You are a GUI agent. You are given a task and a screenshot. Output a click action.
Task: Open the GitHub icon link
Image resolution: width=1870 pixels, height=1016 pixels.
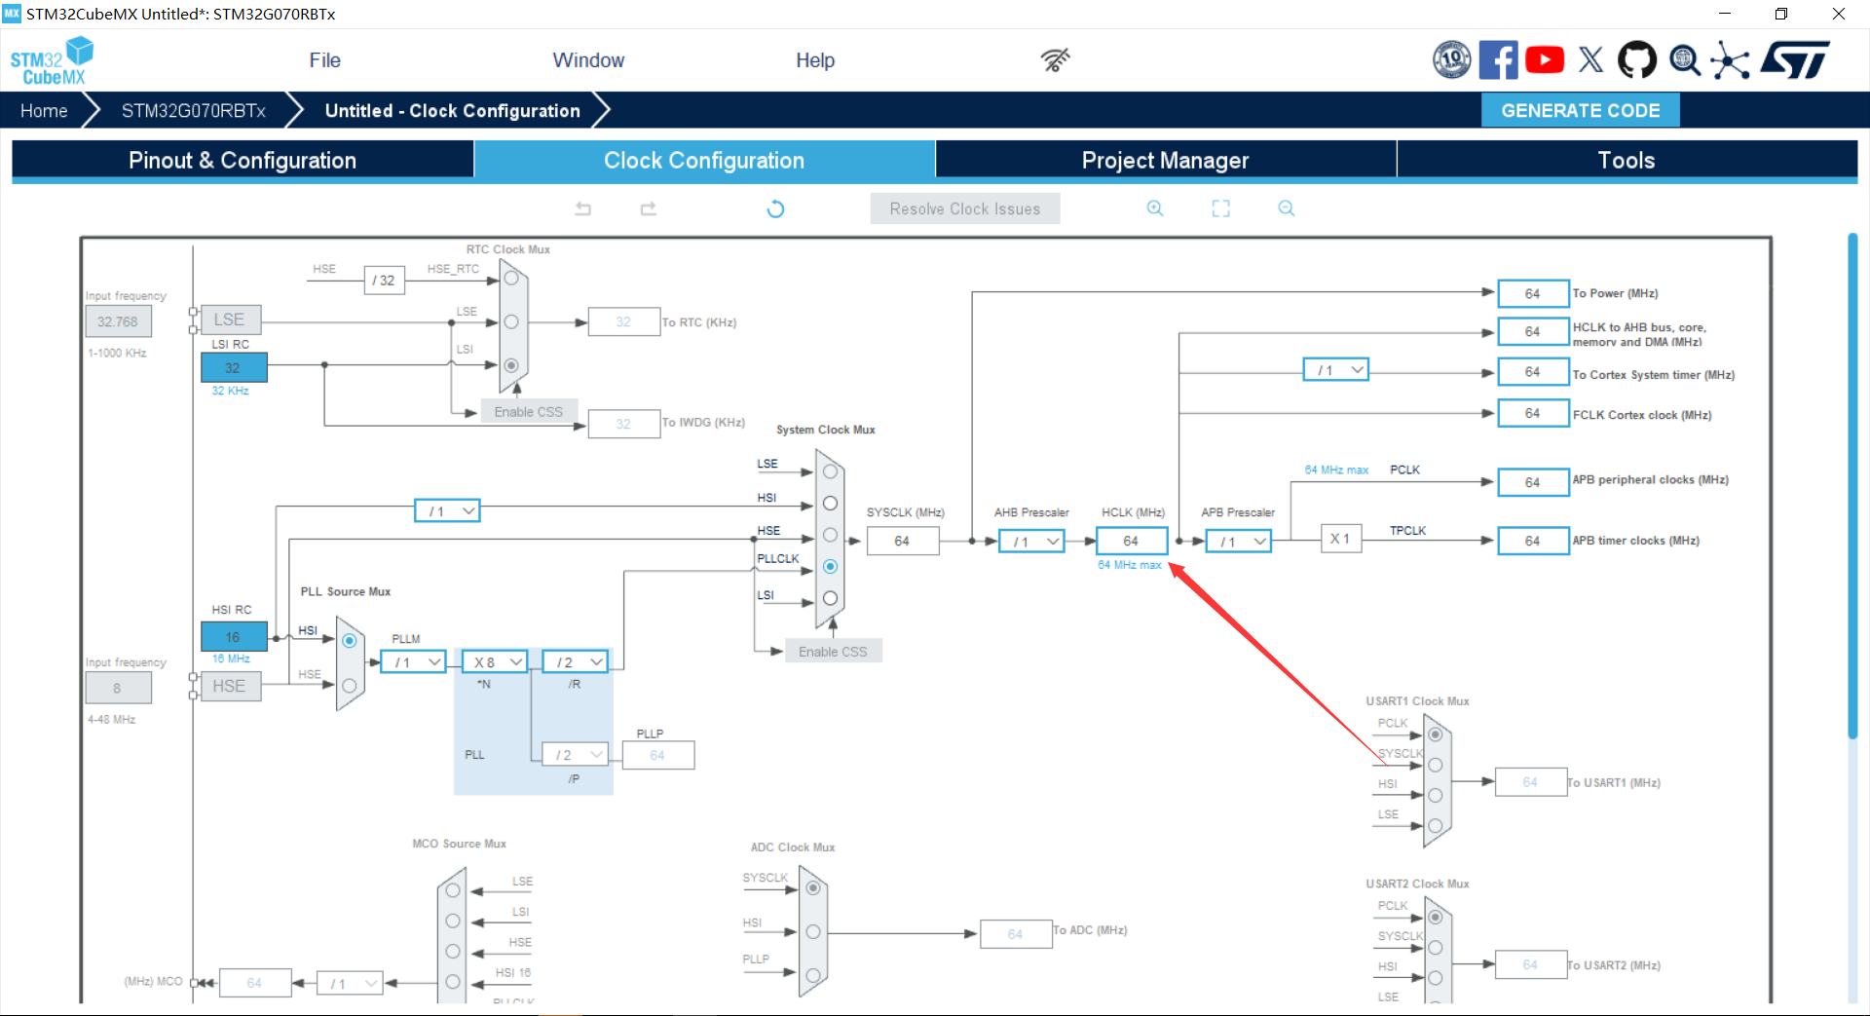point(1636,60)
